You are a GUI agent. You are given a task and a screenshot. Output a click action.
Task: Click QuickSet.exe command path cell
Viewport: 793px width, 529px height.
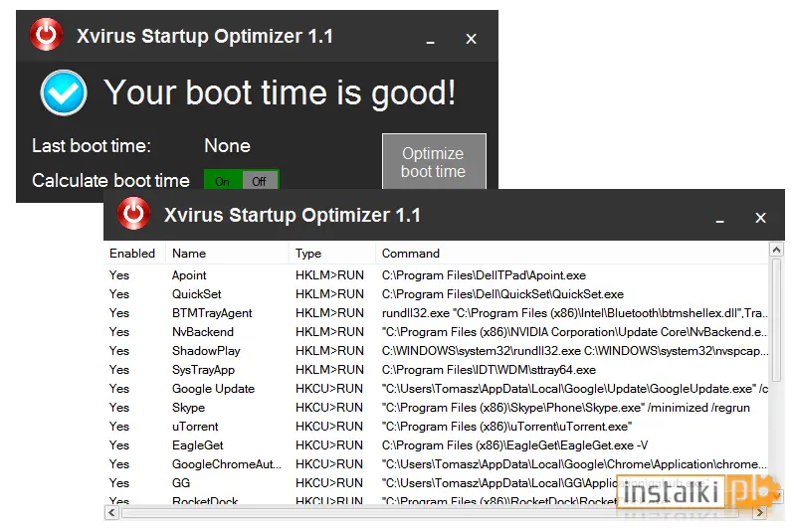[502, 294]
